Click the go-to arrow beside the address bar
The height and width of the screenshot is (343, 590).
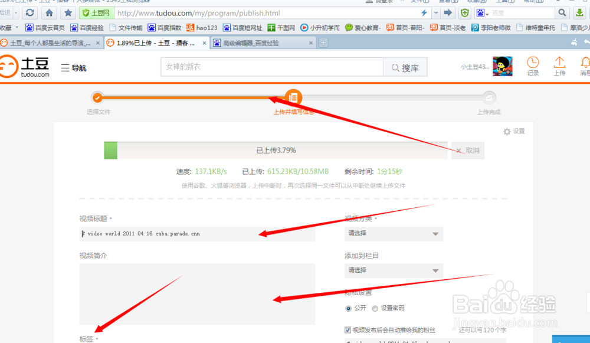point(448,13)
